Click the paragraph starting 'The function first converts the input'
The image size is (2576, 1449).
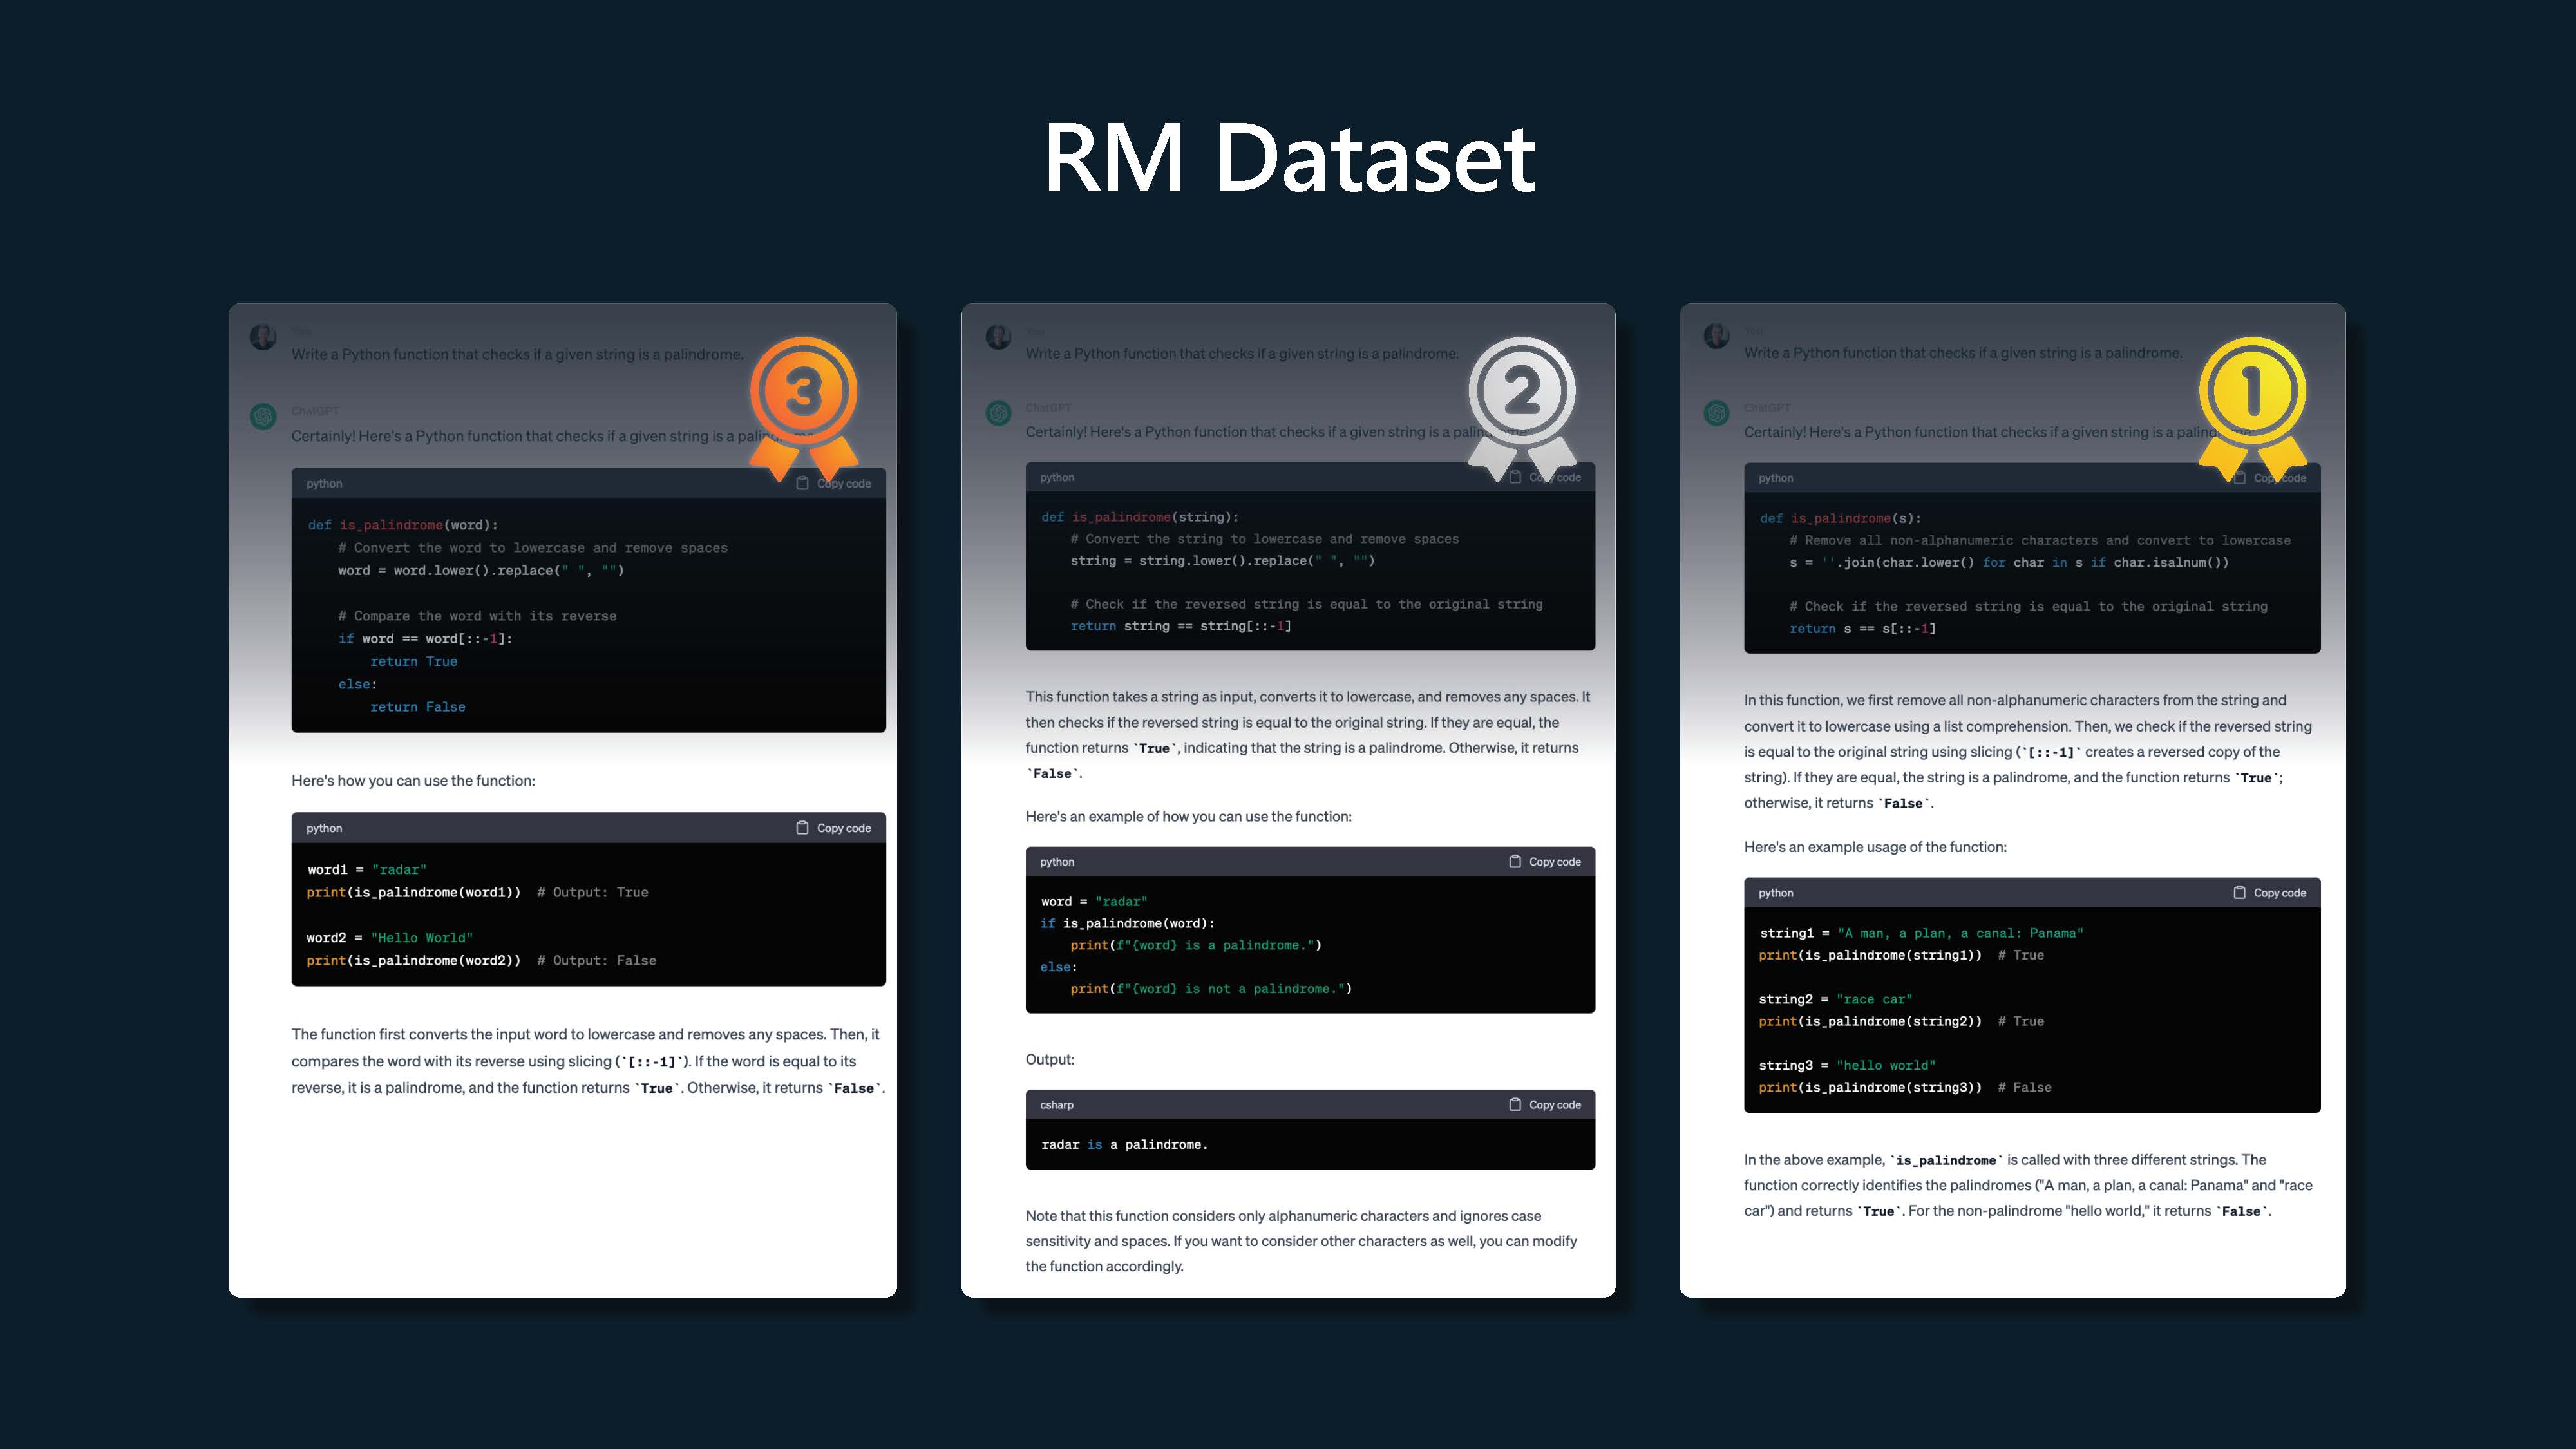(588, 1061)
